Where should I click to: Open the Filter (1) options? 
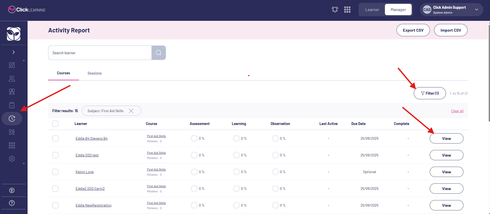429,93
